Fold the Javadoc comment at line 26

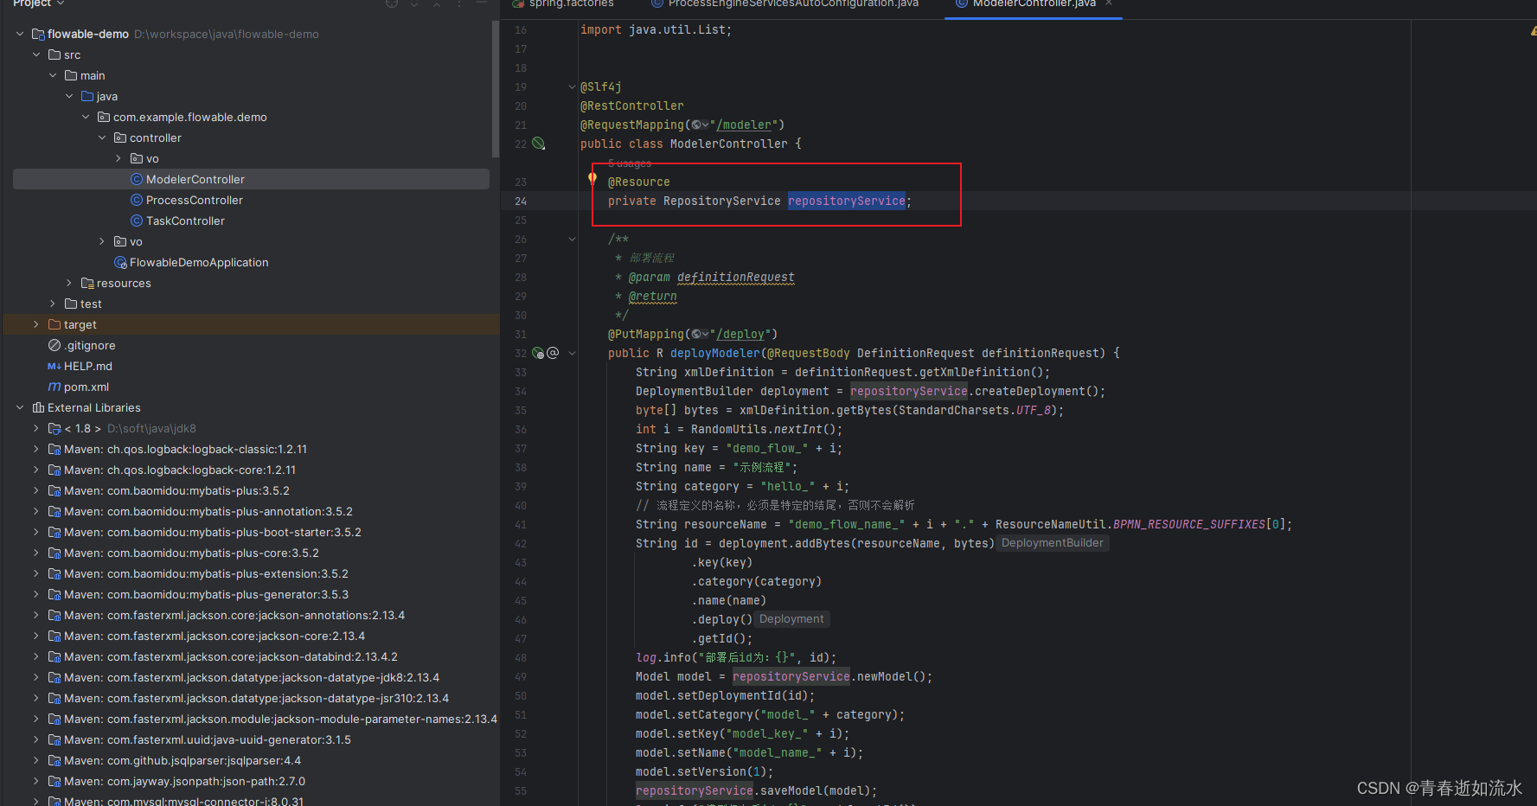pyautogui.click(x=572, y=239)
